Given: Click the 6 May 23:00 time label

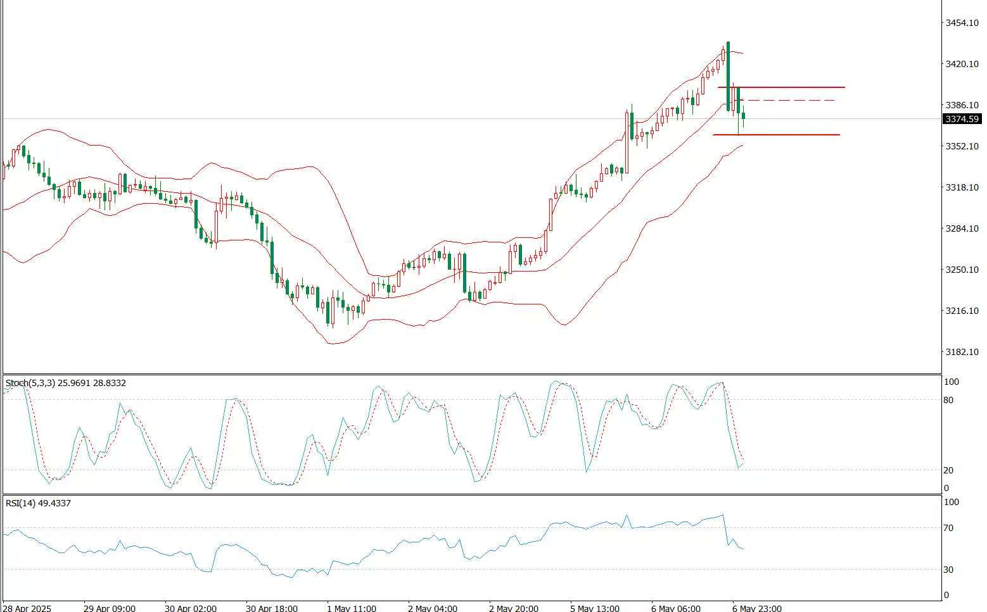Looking at the screenshot, I should (x=756, y=608).
